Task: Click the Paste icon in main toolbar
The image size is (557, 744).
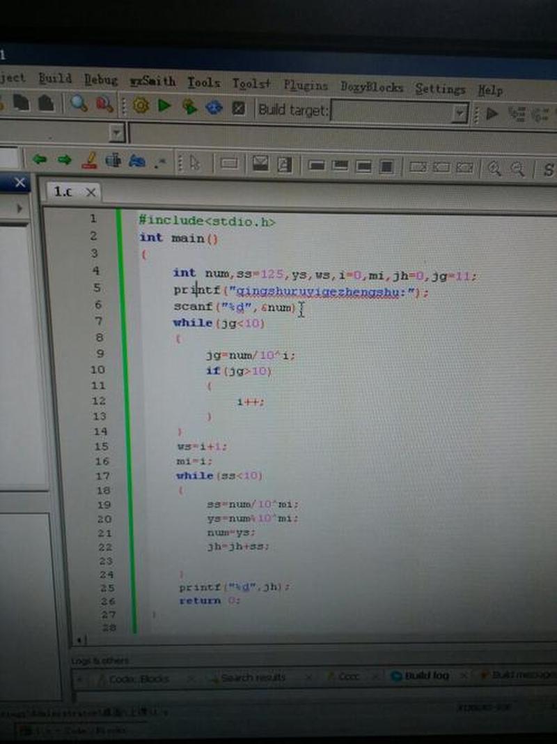Action: pyautogui.click(x=46, y=103)
